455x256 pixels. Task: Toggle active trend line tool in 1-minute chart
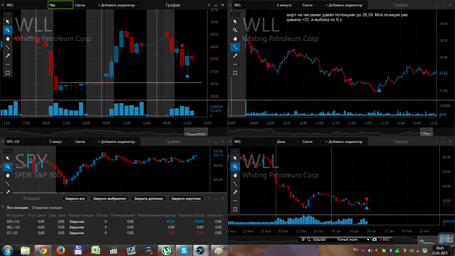point(235,47)
